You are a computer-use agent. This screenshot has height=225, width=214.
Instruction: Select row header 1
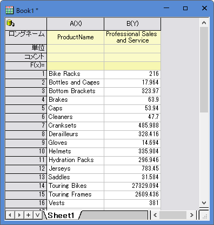coord(26,74)
